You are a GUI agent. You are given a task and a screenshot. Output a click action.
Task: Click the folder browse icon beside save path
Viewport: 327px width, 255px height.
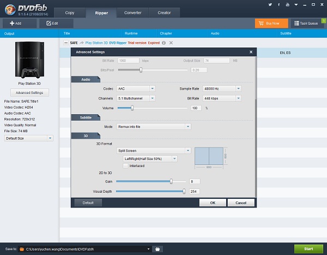click(x=158, y=249)
